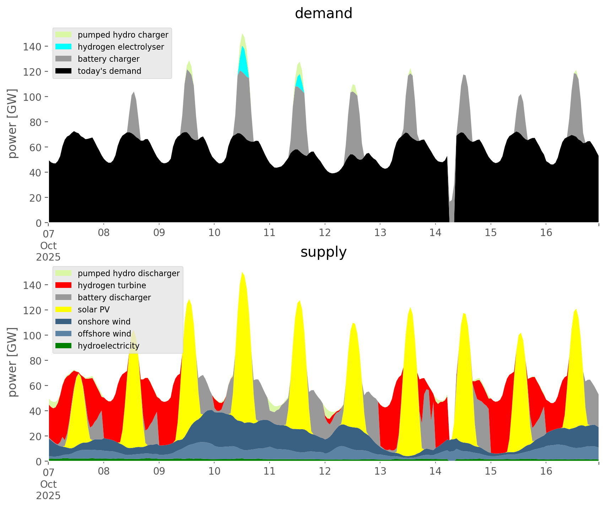The height and width of the screenshot is (508, 606).
Task: Click the pumped hydro charger legend swatch
Action: tap(64, 35)
